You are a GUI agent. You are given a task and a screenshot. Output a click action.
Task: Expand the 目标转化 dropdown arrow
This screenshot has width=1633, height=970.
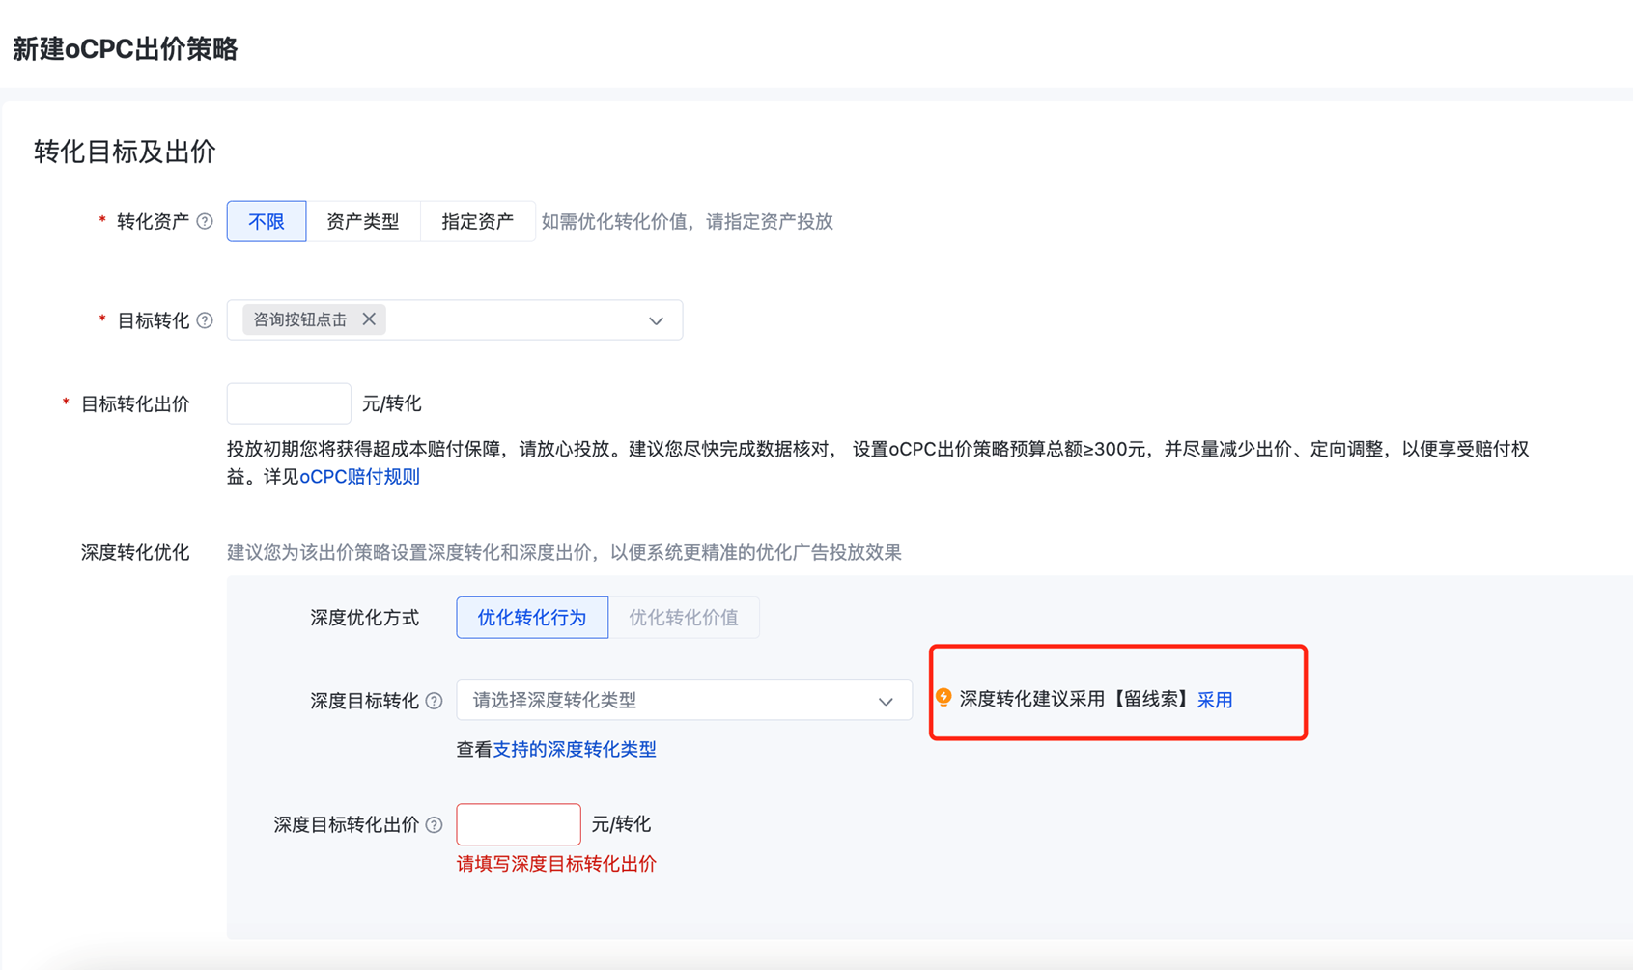click(656, 320)
